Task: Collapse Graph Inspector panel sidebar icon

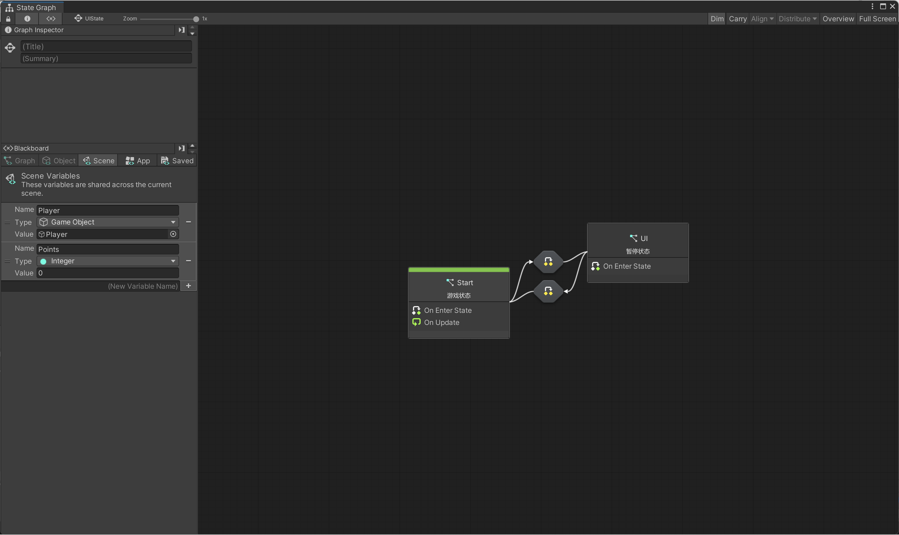Action: point(181,30)
